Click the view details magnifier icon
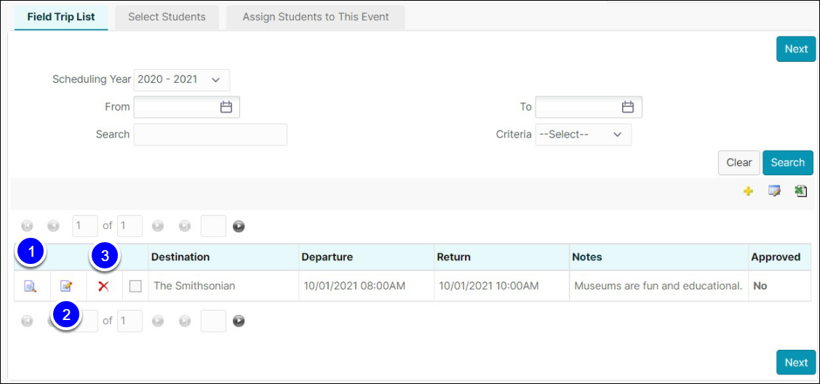820x384 pixels. [30, 287]
